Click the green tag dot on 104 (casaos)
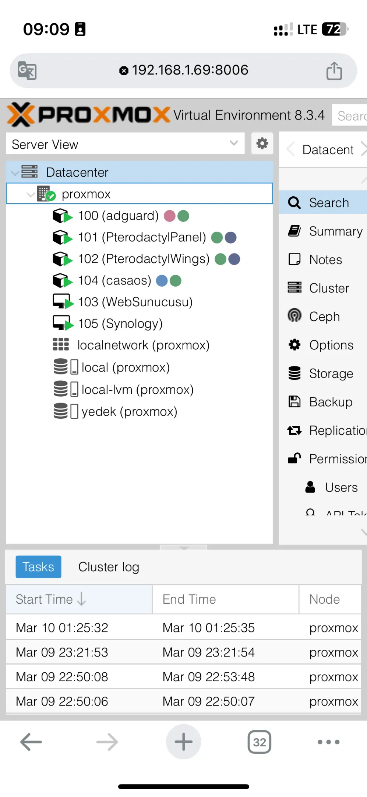Screen dimensions: 367x797 pyautogui.click(x=176, y=281)
